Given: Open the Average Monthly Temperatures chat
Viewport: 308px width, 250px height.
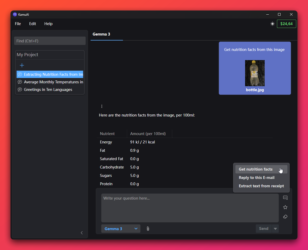Looking at the screenshot, I should [50, 82].
